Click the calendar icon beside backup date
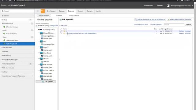Image resolution: width=196 pixels, height=110 pixels. point(36,26)
